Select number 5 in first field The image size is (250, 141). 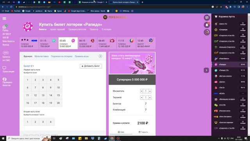[58, 80]
